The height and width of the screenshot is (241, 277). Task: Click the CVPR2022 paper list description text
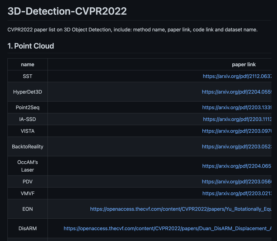(132, 30)
